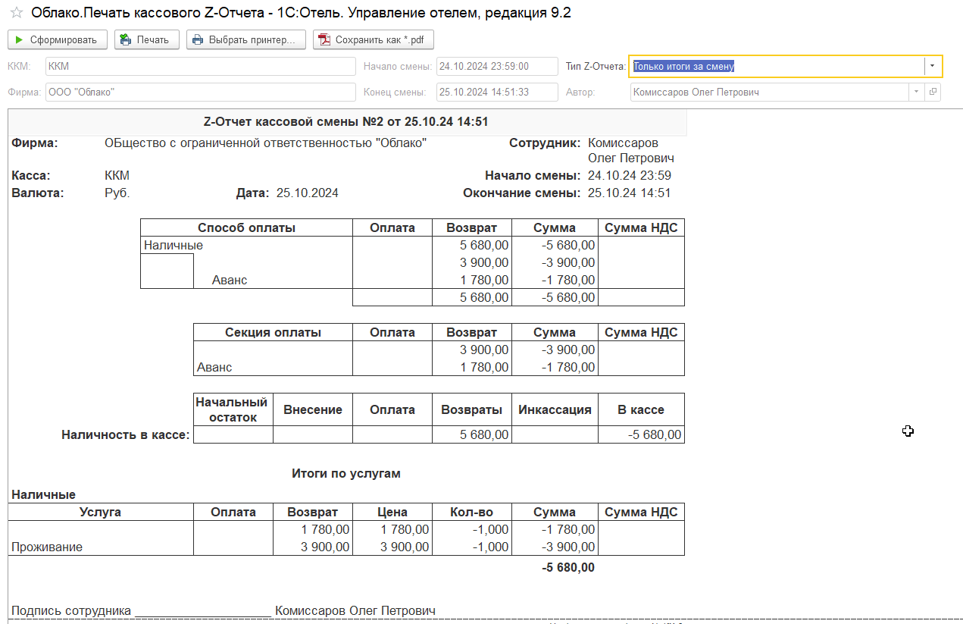Click the Фирма field with ООО "Облако"
963x624 pixels.
point(200,92)
